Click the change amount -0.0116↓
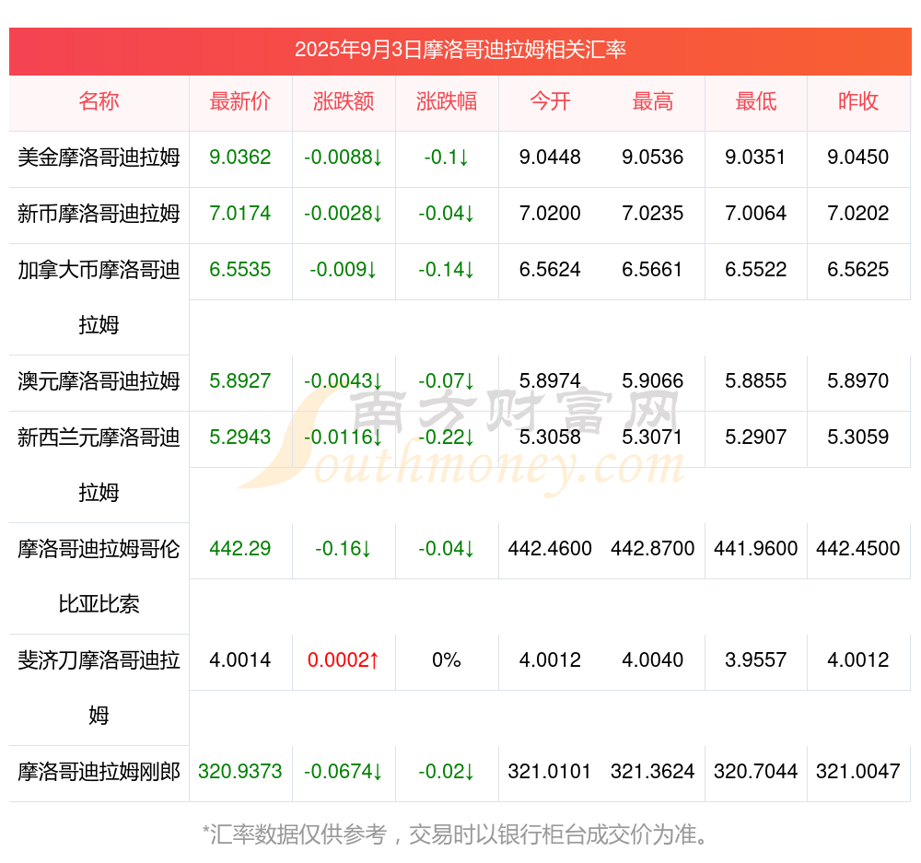 click(x=344, y=437)
